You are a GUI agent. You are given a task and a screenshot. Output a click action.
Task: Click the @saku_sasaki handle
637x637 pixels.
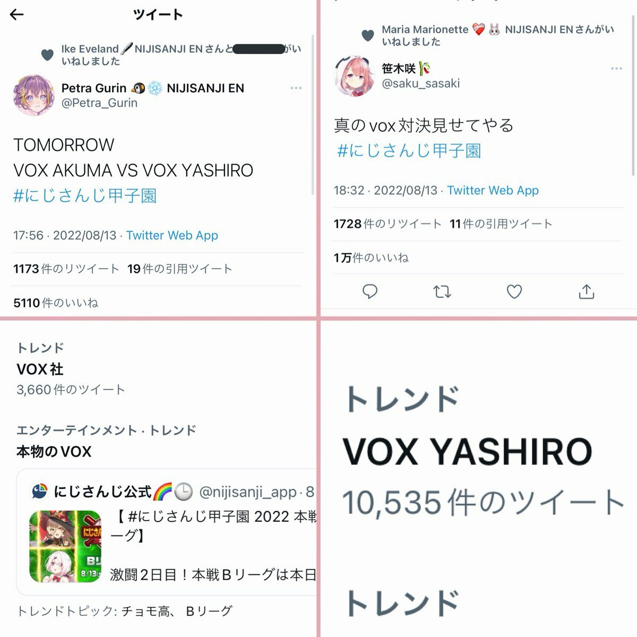[421, 83]
